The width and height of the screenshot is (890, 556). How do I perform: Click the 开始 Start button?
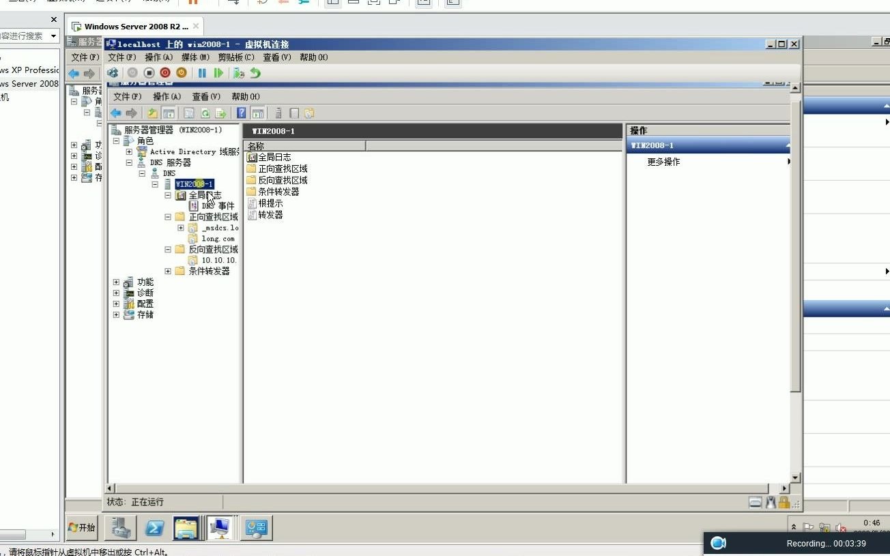tap(82, 527)
